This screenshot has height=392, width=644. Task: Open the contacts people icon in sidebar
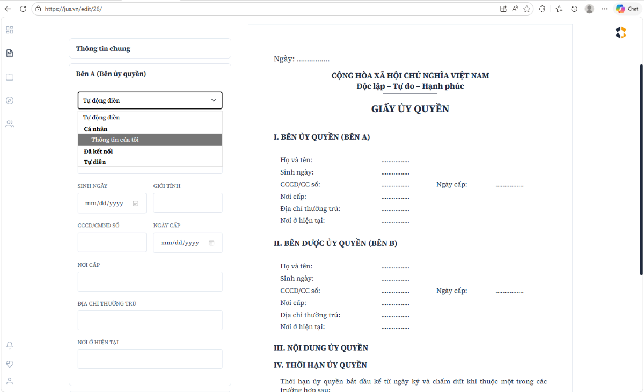[x=9, y=124]
